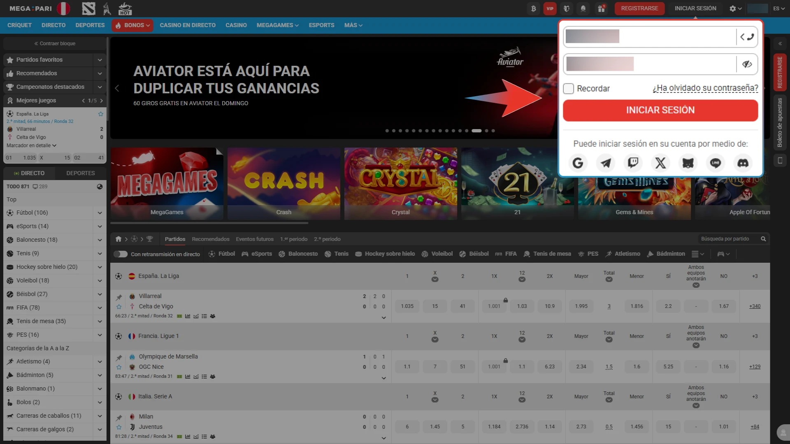The image size is (790, 444).
Task: Pin the Olympique de Marsella match
Action: (119, 357)
